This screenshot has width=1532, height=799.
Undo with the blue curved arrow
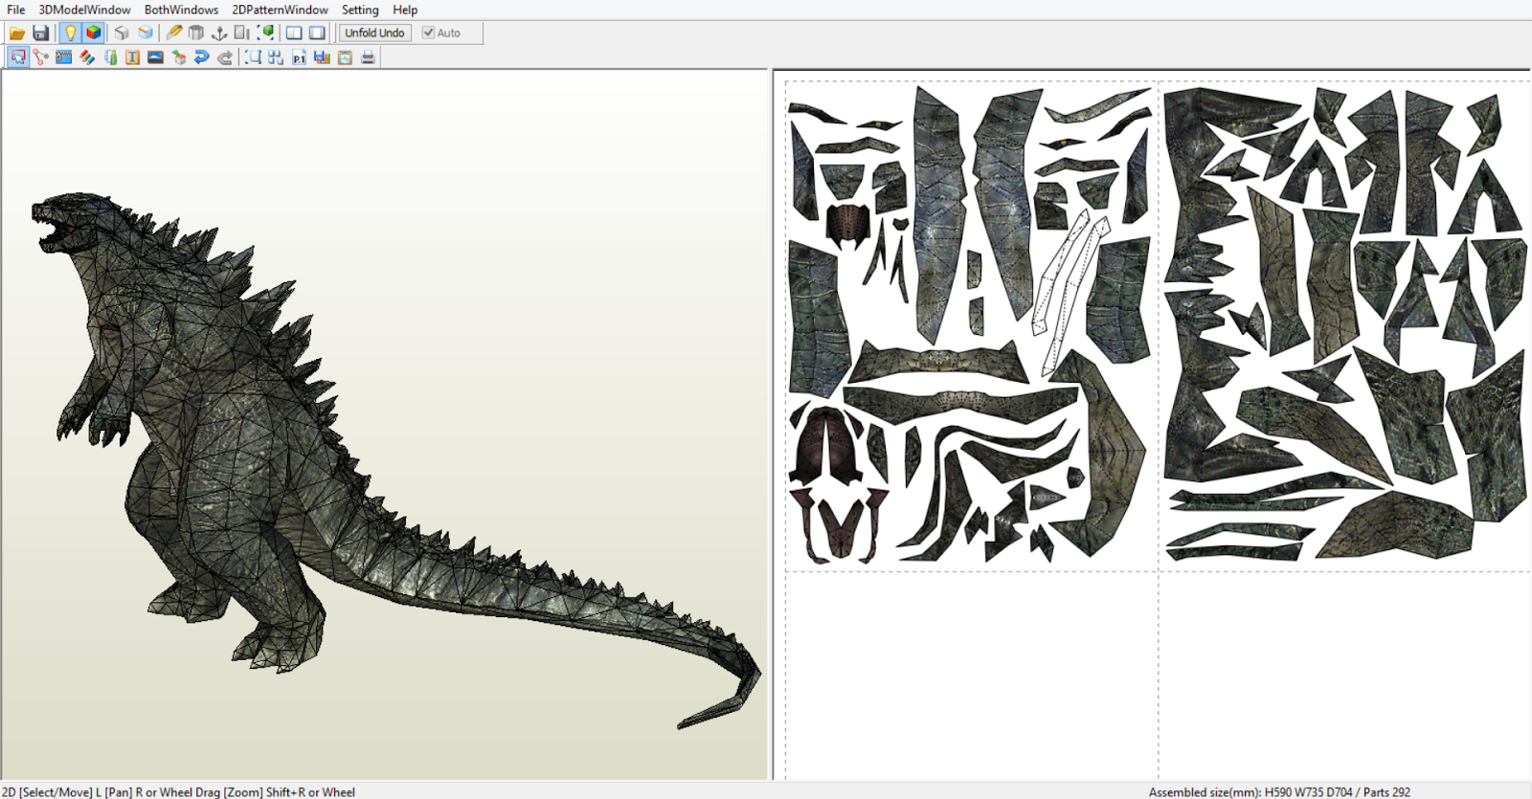pos(201,57)
